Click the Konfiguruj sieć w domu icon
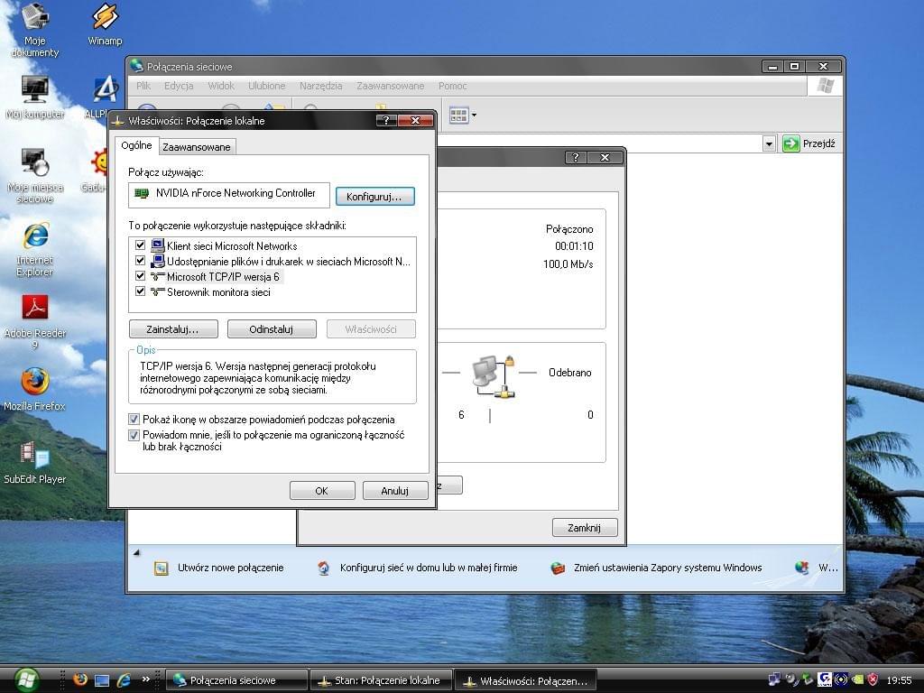 coord(323,568)
